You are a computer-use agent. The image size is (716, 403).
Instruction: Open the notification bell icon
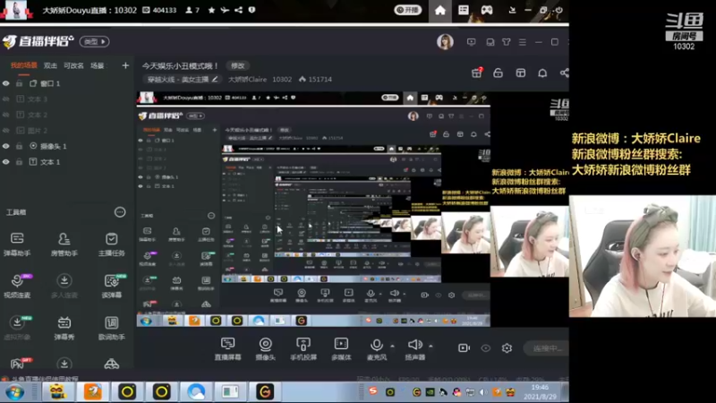click(x=542, y=73)
